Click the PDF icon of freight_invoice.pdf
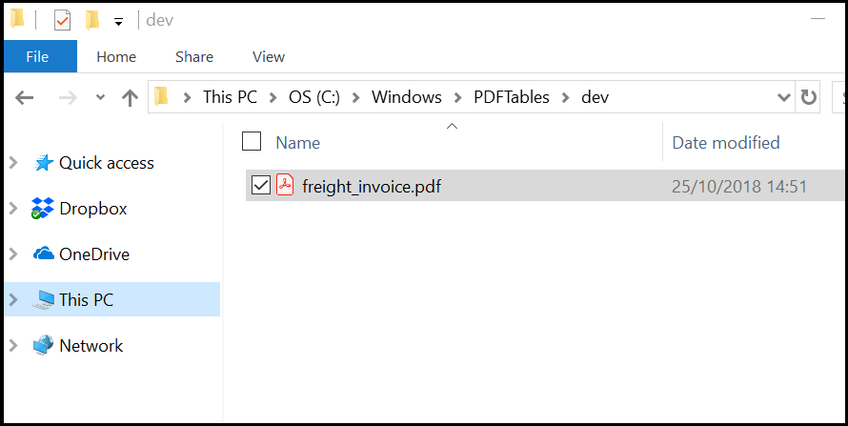This screenshot has height=426, width=848. (x=285, y=186)
